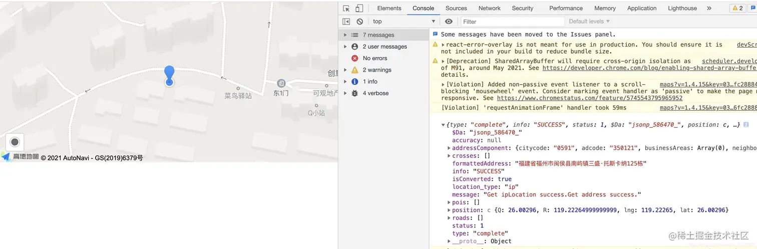Open the Lighthouse tab

[682, 8]
